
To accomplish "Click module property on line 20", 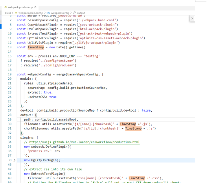I will click(x=26, y=79).
